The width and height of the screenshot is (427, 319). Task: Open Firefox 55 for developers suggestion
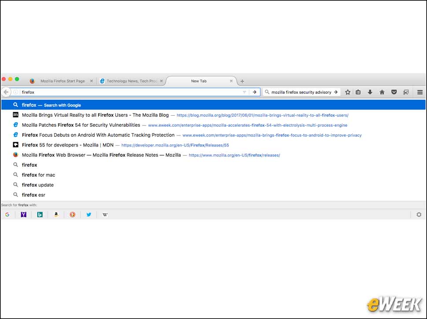(213, 145)
